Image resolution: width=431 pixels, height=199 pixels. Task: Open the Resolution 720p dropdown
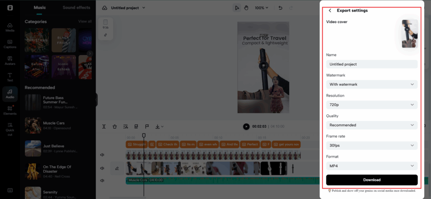coord(372,105)
